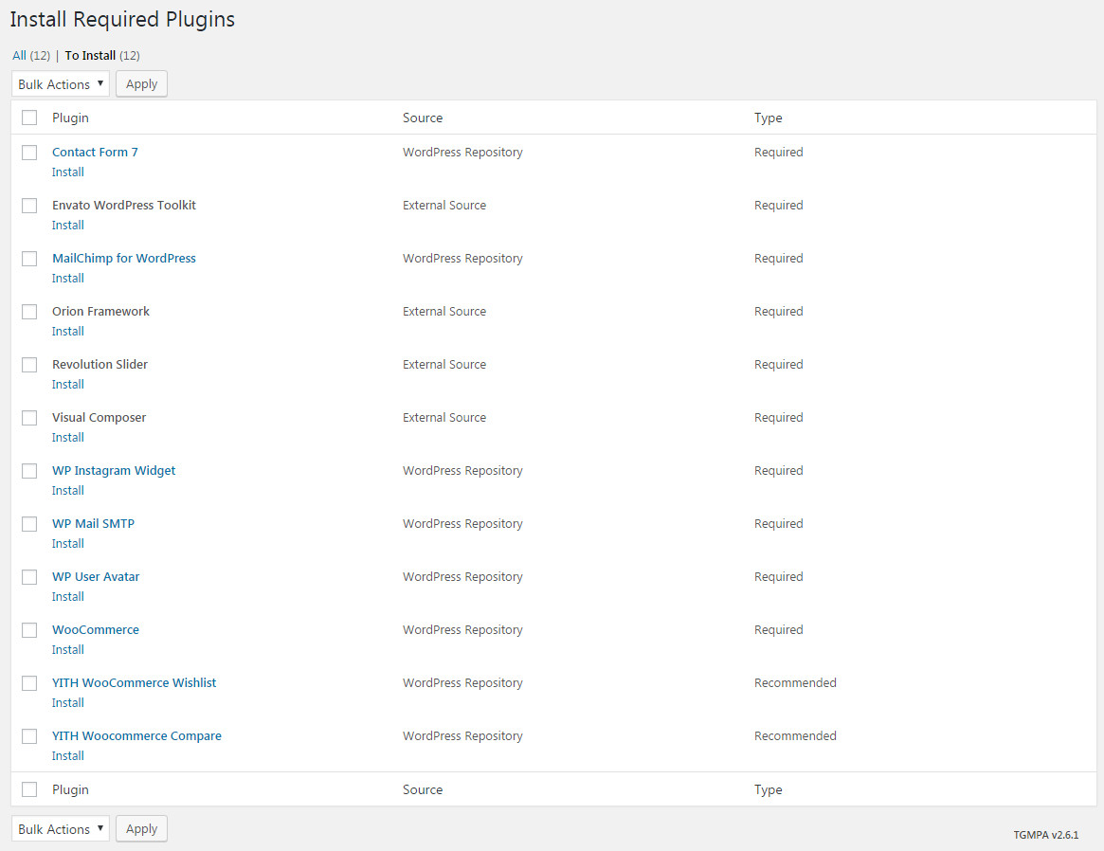The height and width of the screenshot is (851, 1104).
Task: Click the Plugin column header at table top
Action: [x=70, y=118]
